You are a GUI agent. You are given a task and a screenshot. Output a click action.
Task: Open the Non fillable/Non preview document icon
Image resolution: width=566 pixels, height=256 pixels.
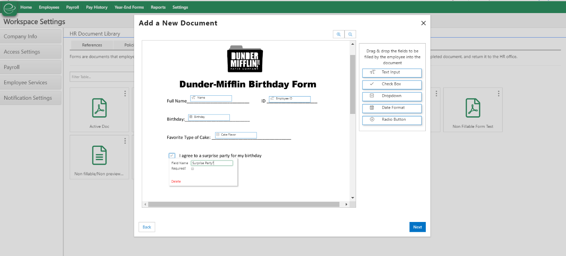(99, 155)
